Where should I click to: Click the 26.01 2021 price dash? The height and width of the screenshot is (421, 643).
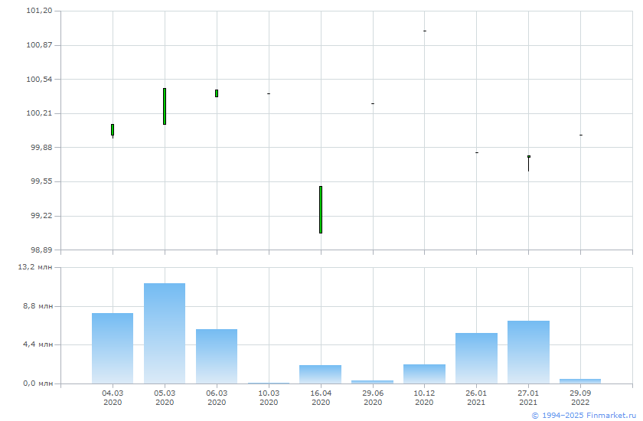coord(476,152)
